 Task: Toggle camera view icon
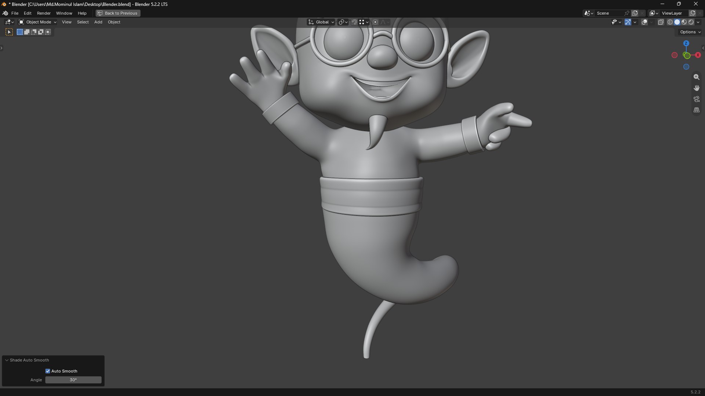coord(697,99)
